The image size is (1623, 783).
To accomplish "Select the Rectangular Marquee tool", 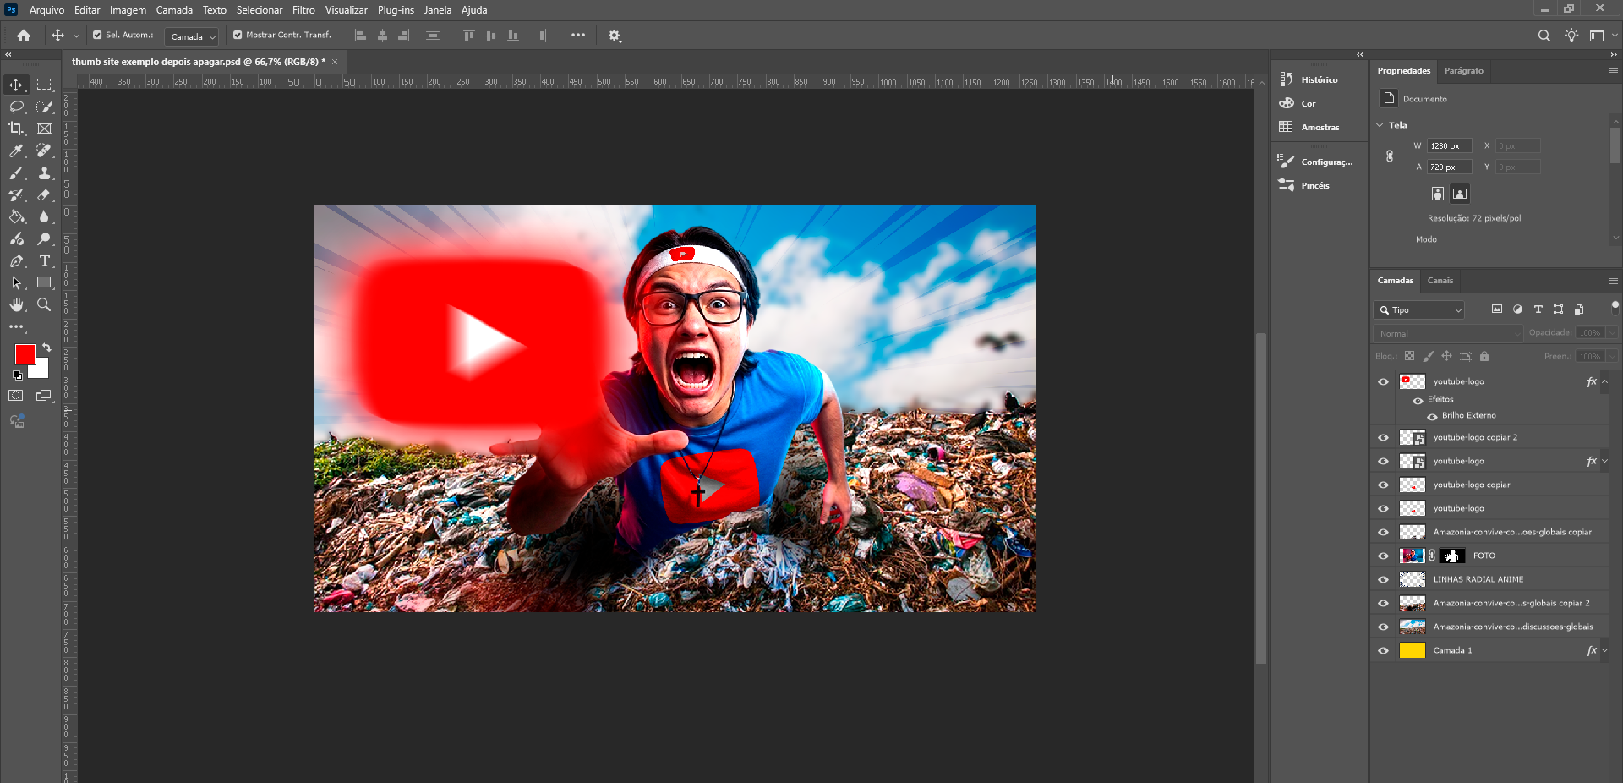I will coord(44,85).
